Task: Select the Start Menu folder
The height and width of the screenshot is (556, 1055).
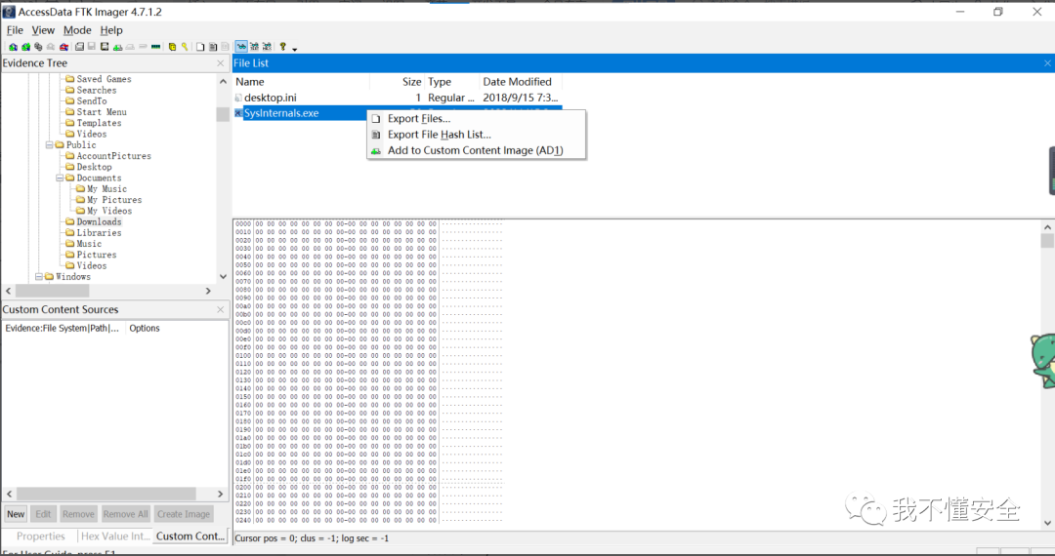Action: (101, 112)
